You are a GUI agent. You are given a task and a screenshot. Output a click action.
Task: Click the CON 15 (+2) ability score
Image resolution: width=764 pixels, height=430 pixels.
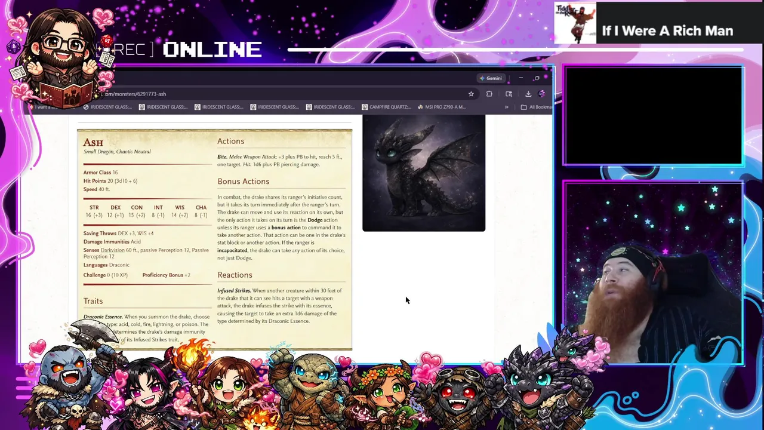tap(137, 211)
